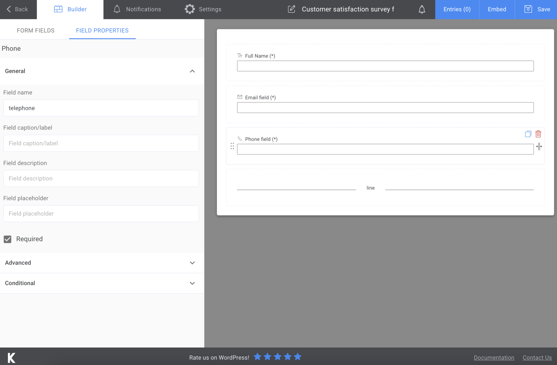The image size is (557, 365).
Task: Click the Settings gear icon
Action: coord(190,9)
